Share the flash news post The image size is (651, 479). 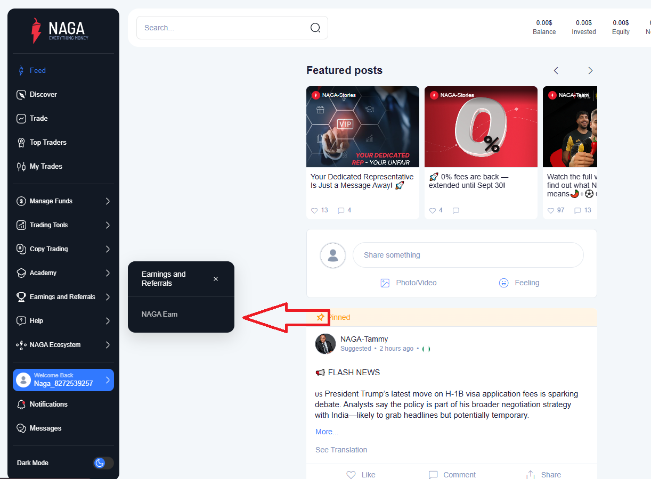point(543,475)
